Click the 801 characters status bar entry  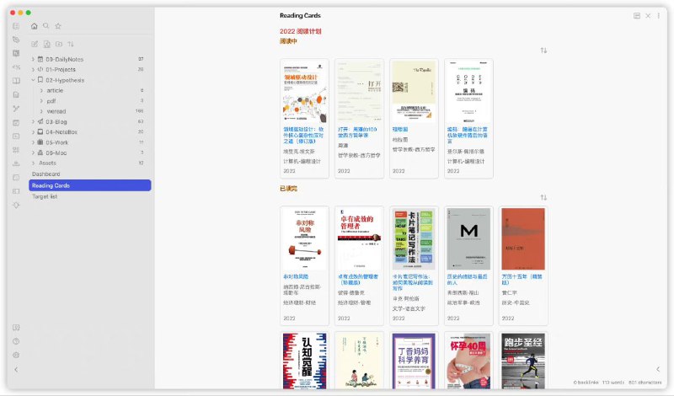tap(645, 383)
